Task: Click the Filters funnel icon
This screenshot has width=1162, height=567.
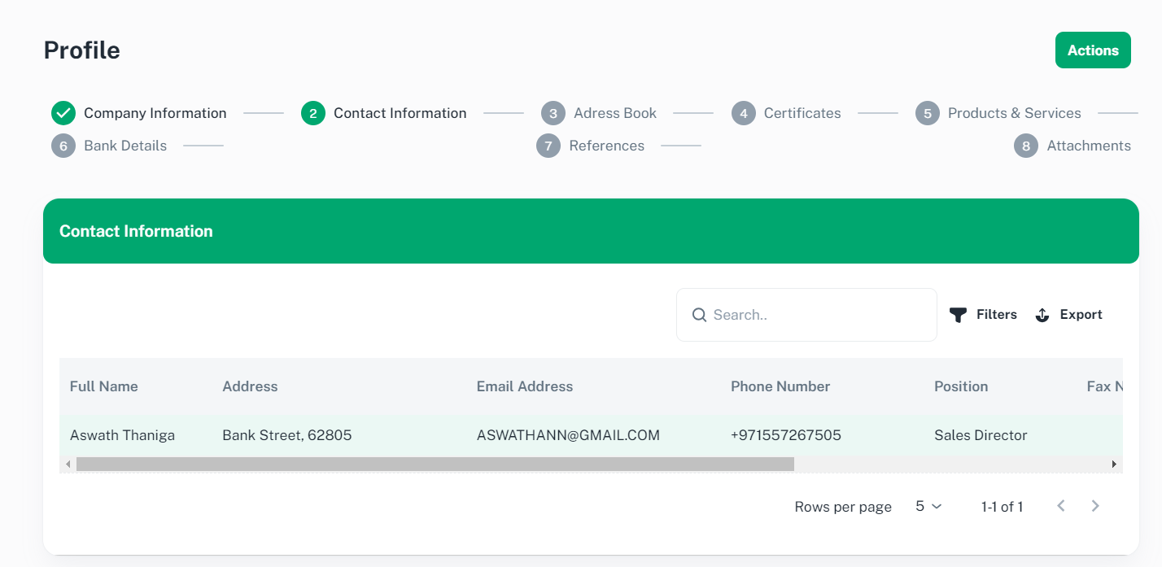Action: (x=959, y=315)
